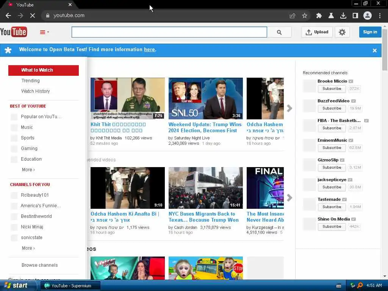Open browser downloads icon
388x291 pixels.
[x=343, y=16]
